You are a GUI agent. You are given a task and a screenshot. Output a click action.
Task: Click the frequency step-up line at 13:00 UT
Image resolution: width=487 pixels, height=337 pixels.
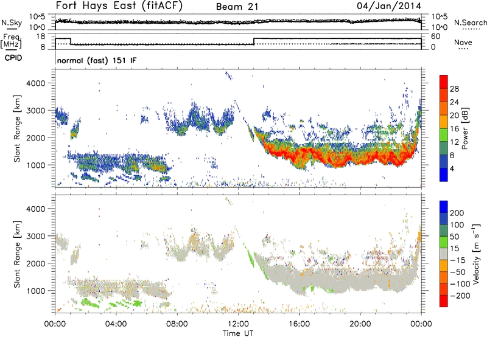pos(254,41)
